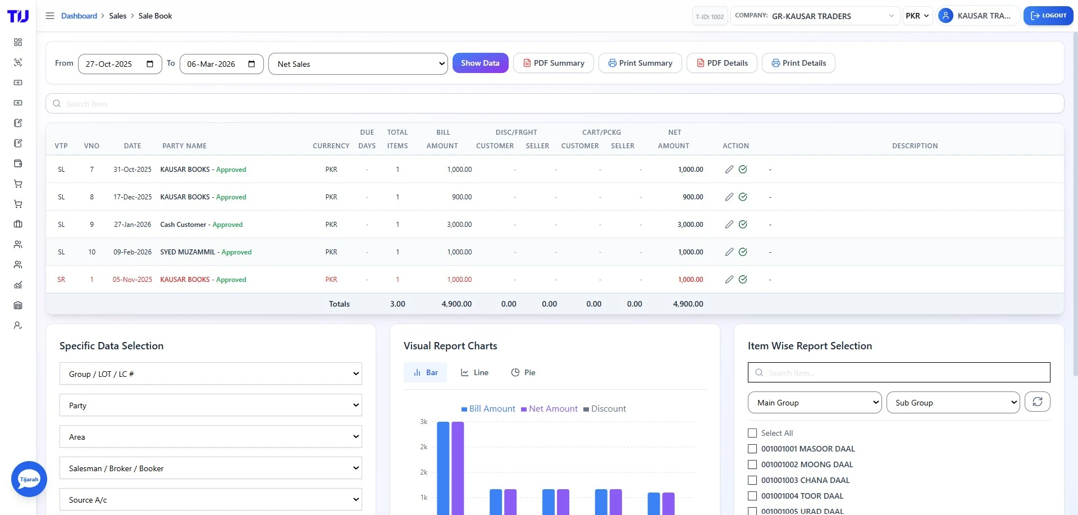Screen dimensions: 1078x515
Task: Select the barcode scanner icon in sidebar
Action: coord(18,62)
